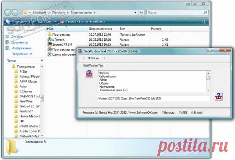
Task: Click the GetWindowText question-mark icon on right
Action: tap(219, 97)
